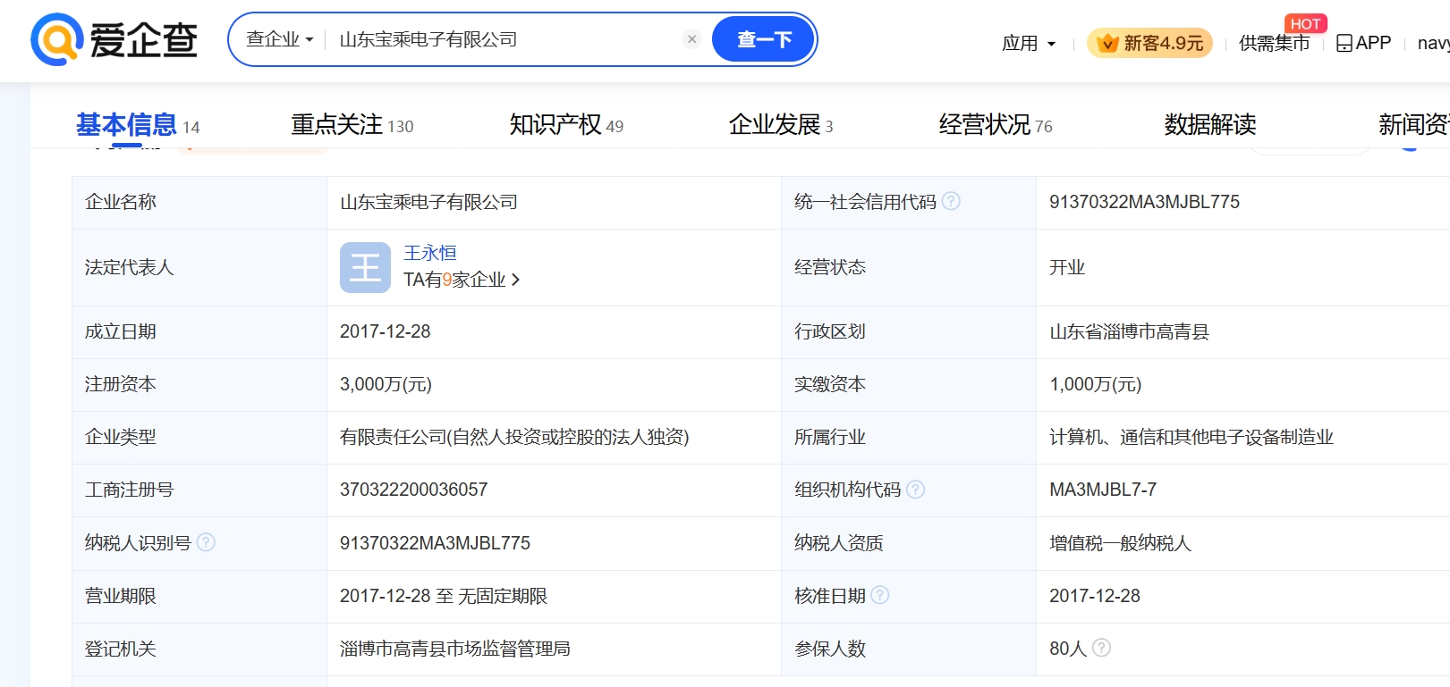Click the help icon beside 80人

(x=1101, y=648)
